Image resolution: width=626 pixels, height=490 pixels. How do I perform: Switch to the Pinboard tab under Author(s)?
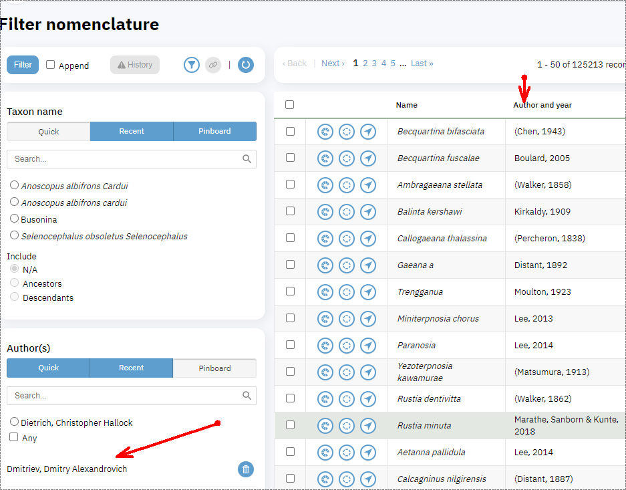click(x=214, y=368)
